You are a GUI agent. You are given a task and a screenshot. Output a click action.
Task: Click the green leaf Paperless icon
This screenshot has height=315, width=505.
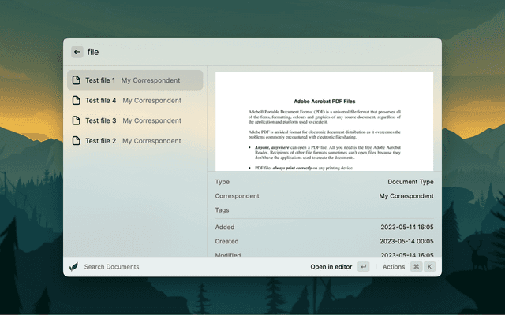click(x=73, y=267)
